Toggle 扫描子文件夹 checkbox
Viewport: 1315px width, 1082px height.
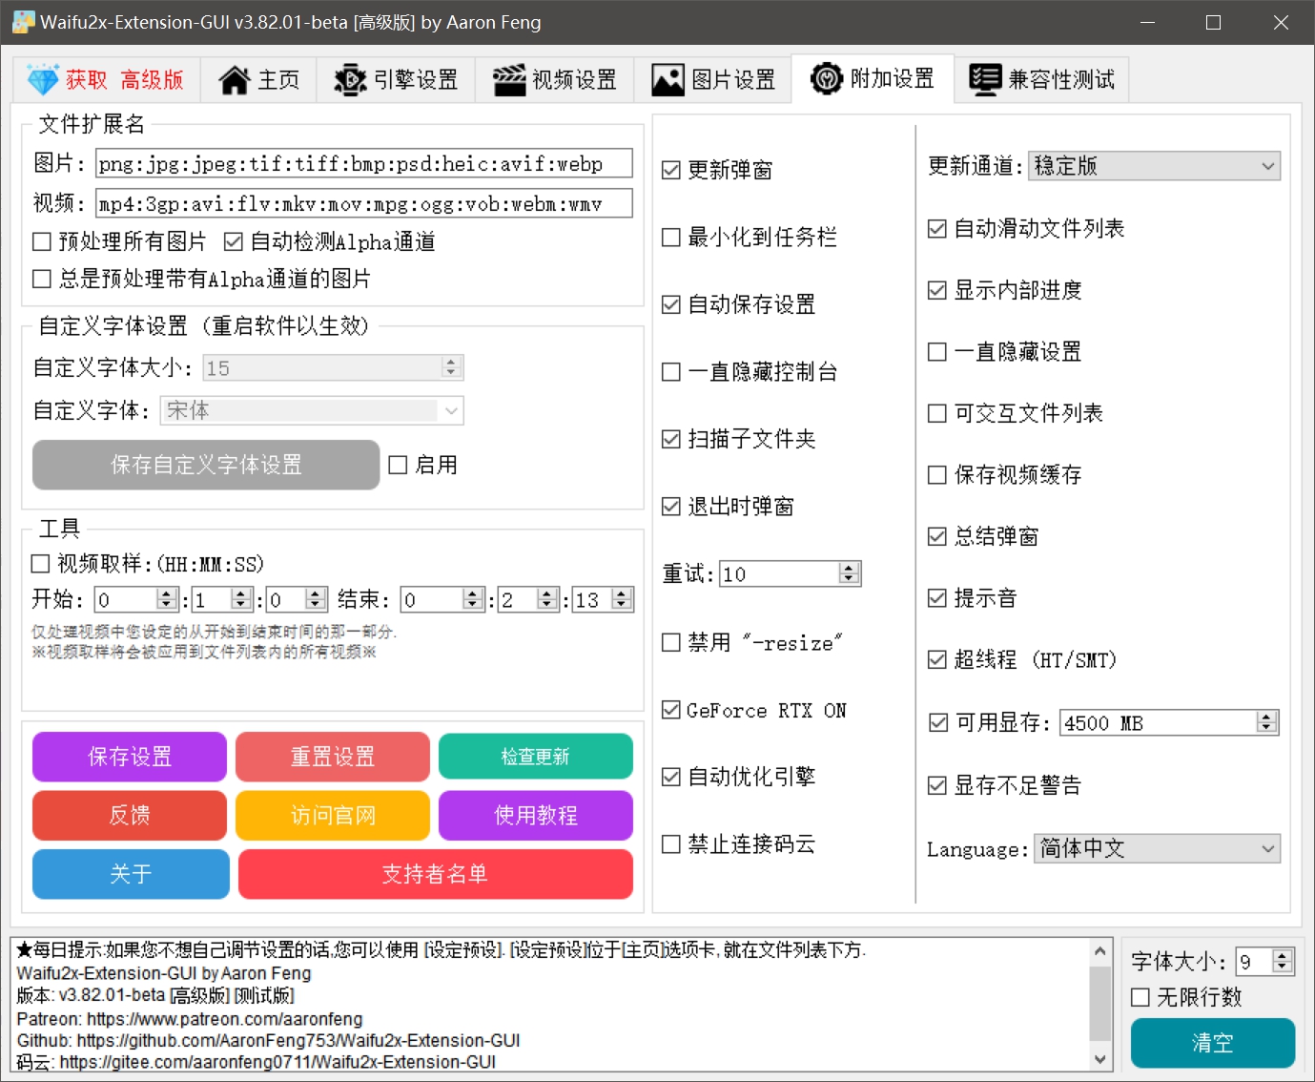coord(739,440)
